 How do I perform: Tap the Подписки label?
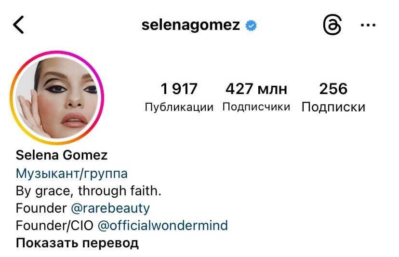click(x=333, y=107)
